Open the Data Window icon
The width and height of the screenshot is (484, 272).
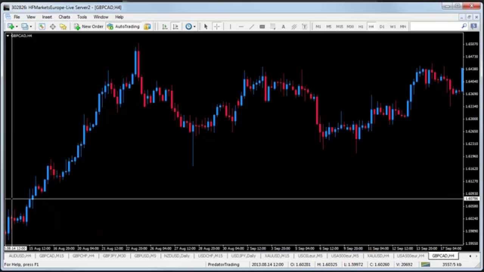53,26
